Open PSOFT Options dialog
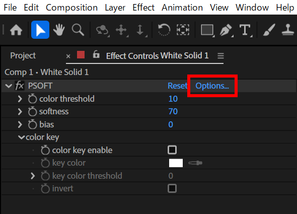The width and height of the screenshot is (297, 214). [x=212, y=86]
